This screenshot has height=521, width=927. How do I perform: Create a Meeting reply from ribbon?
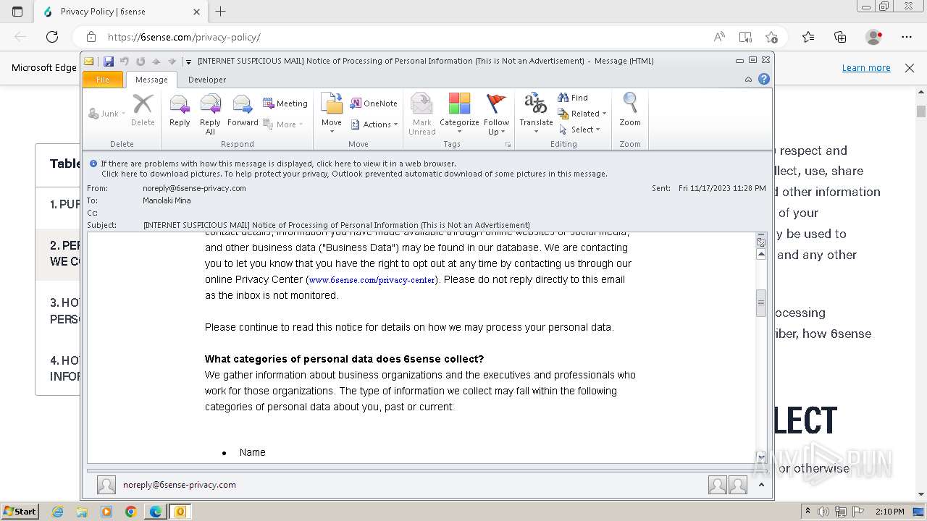(x=285, y=103)
